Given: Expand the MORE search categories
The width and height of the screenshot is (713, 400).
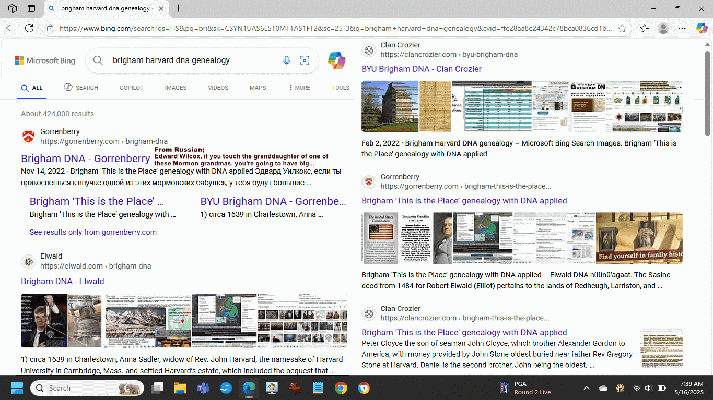Looking at the screenshot, I should pos(299,88).
